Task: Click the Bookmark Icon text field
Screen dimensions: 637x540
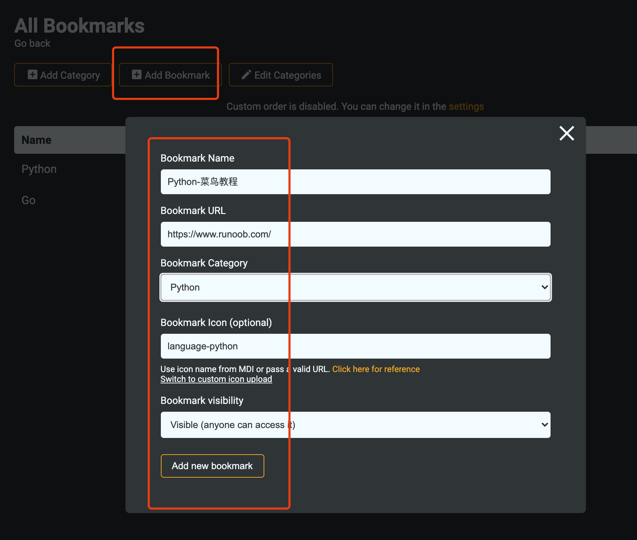Action: (355, 346)
